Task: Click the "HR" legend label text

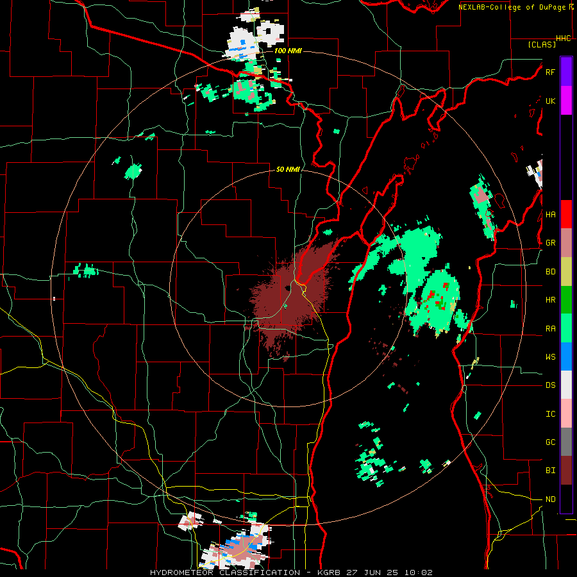Action: click(550, 300)
